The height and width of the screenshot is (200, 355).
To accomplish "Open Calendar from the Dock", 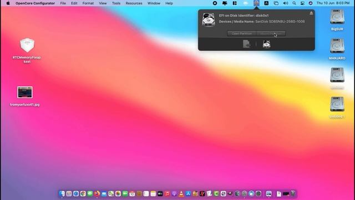I will [132, 193].
